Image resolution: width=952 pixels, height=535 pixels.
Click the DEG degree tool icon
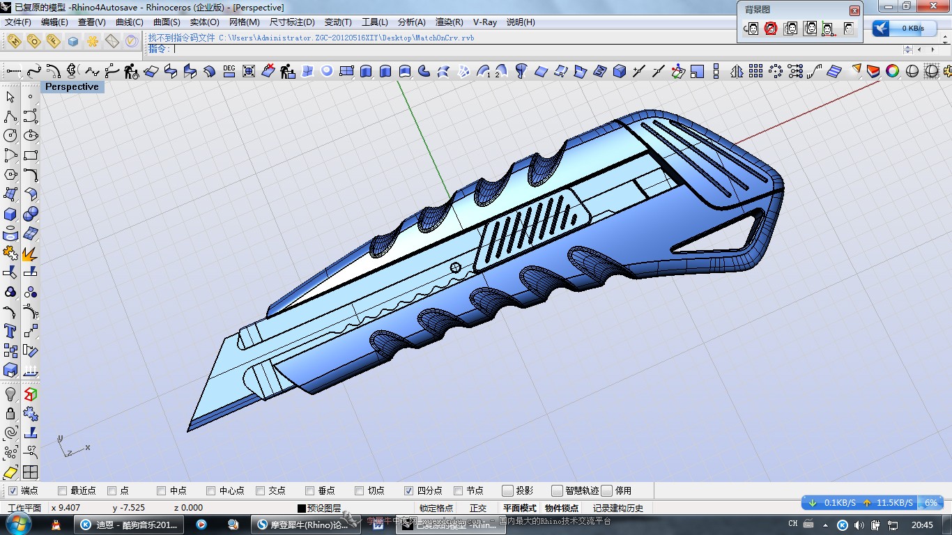229,70
